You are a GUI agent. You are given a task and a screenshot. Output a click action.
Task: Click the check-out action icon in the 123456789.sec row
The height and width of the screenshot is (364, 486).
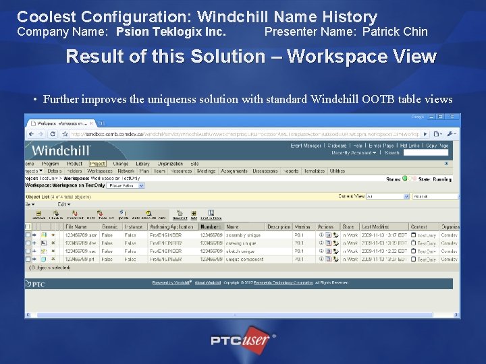click(335, 251)
